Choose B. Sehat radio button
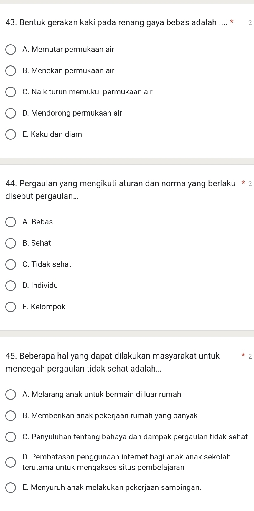 [x=11, y=243]
